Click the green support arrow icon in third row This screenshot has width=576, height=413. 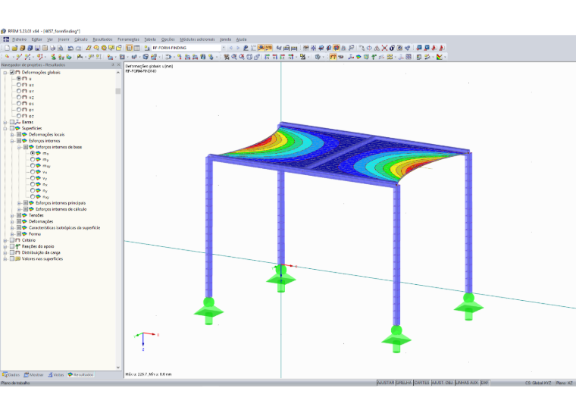click(374, 57)
